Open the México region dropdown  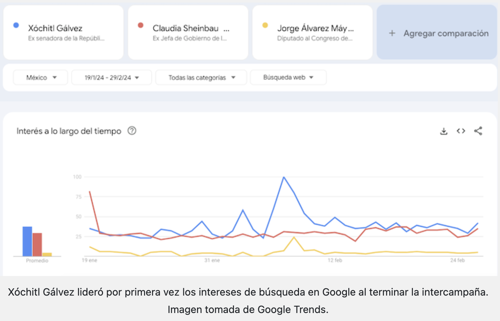click(x=41, y=77)
